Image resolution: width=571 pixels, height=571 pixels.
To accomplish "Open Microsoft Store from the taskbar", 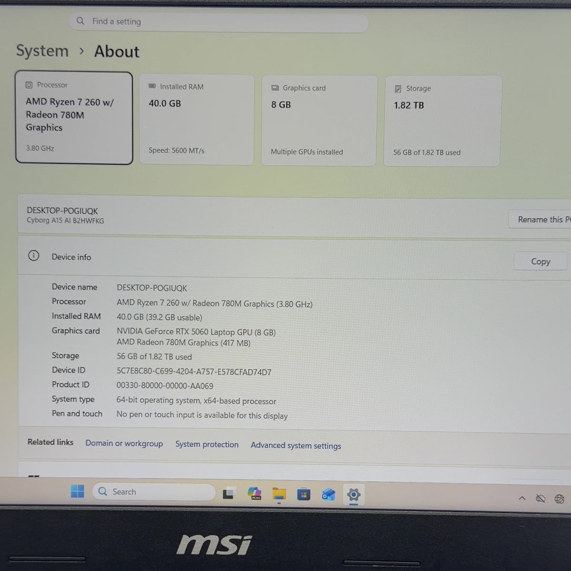I will (304, 495).
